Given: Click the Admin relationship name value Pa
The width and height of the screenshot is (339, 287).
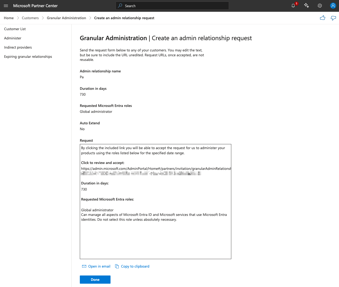Looking at the screenshot, I should tap(82, 77).
